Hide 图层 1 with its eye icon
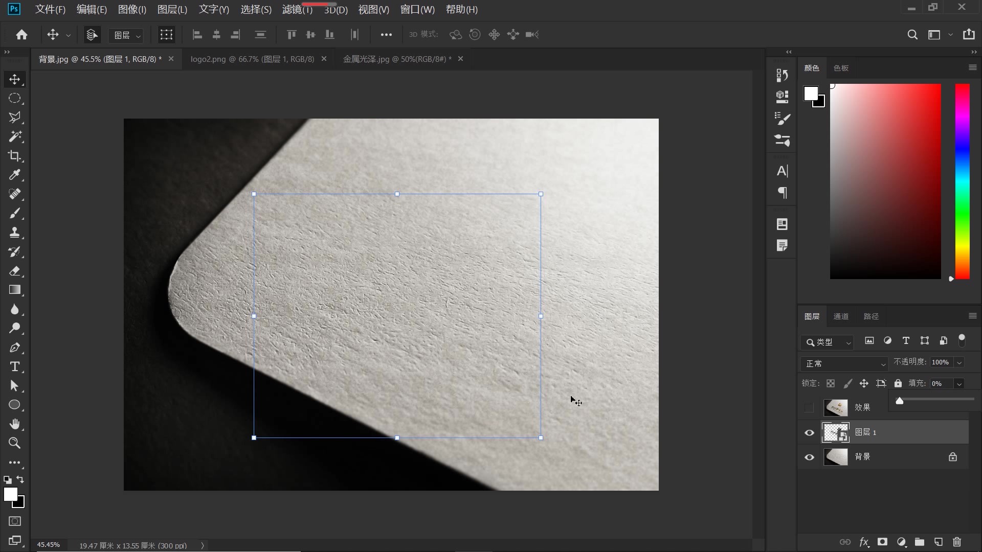Image resolution: width=982 pixels, height=552 pixels. (x=809, y=433)
